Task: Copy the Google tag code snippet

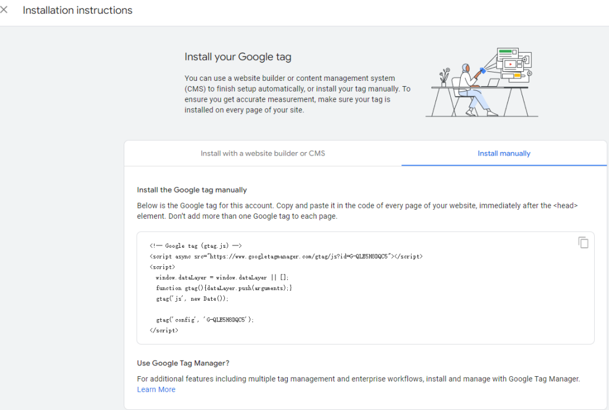Action: [583, 242]
